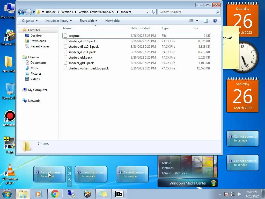265x199 pixels.
Task: Close the hovered gadget with X
Action: (69, 168)
